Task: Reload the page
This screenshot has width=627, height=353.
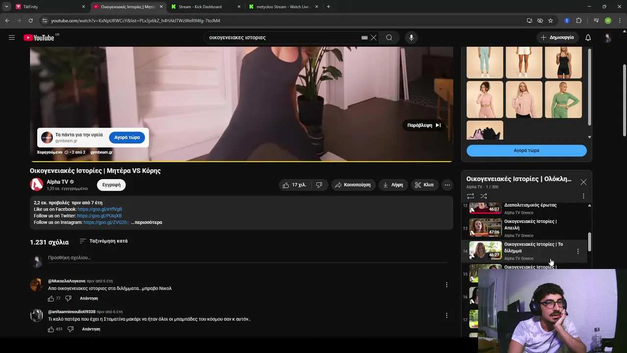Action: point(30,21)
